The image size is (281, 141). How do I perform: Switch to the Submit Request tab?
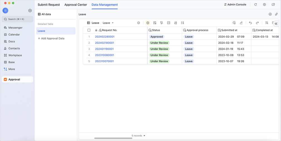[49, 5]
